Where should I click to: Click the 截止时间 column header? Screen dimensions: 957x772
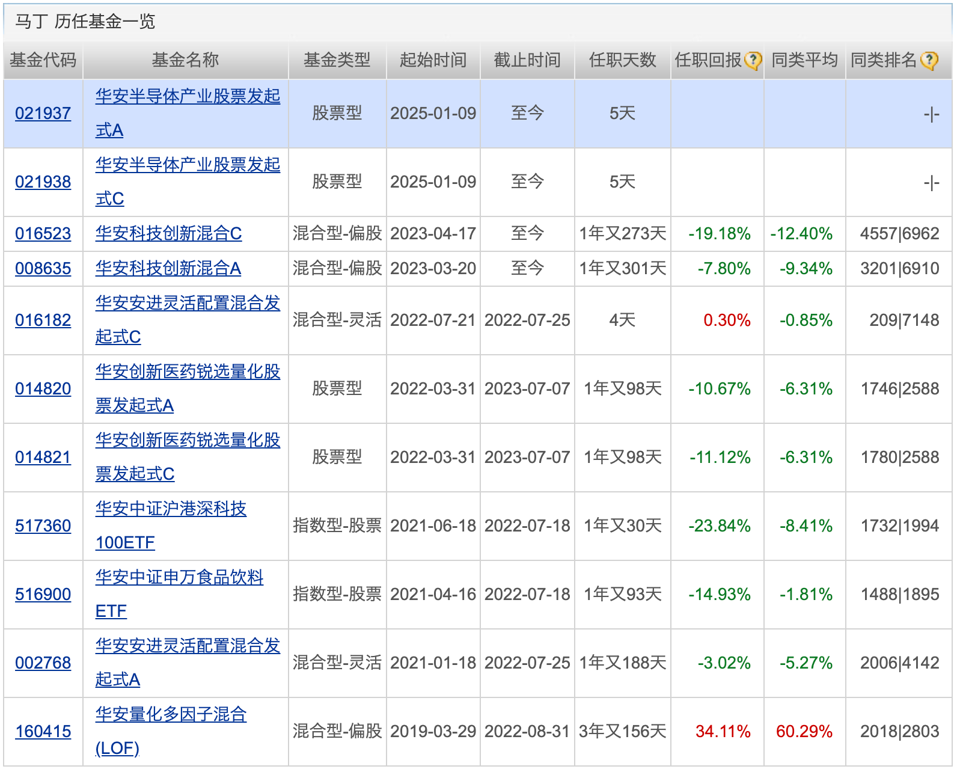click(x=527, y=60)
